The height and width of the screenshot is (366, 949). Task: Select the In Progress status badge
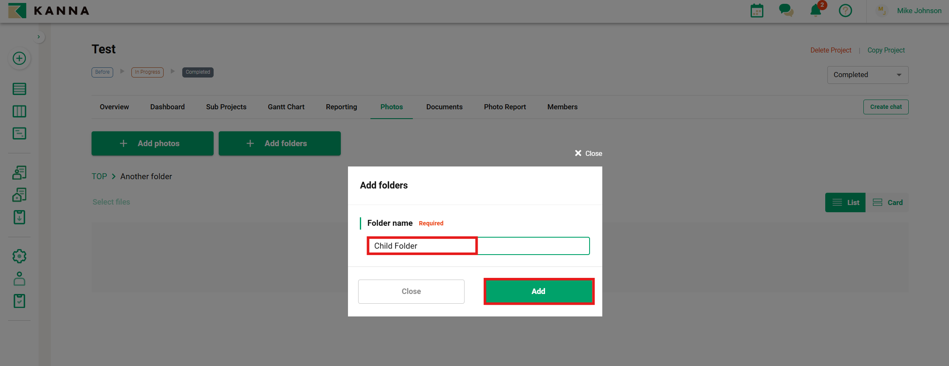(x=147, y=72)
